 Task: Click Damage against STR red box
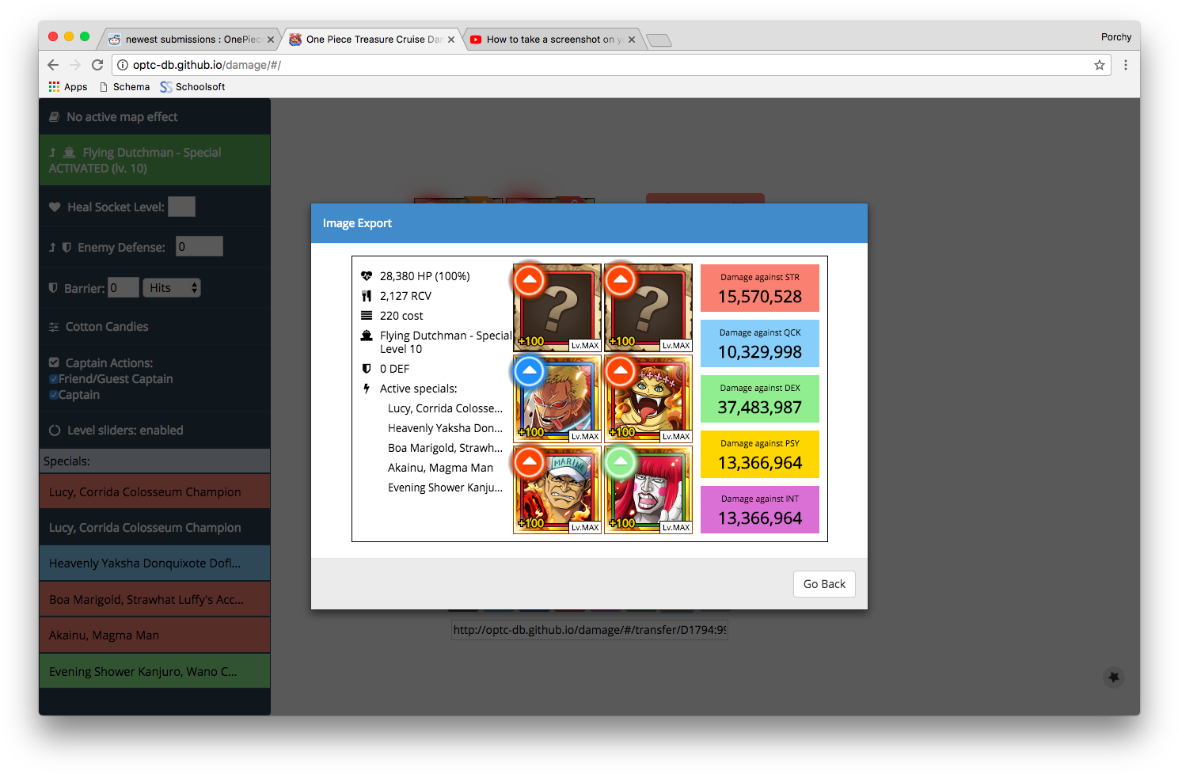(x=760, y=288)
